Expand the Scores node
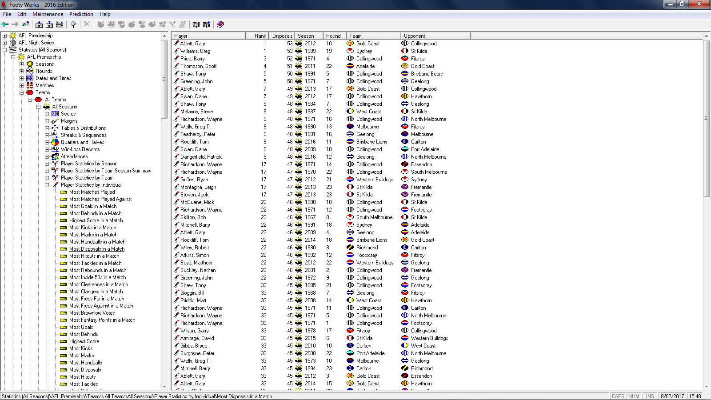This screenshot has height=400, width=711. (x=47, y=114)
